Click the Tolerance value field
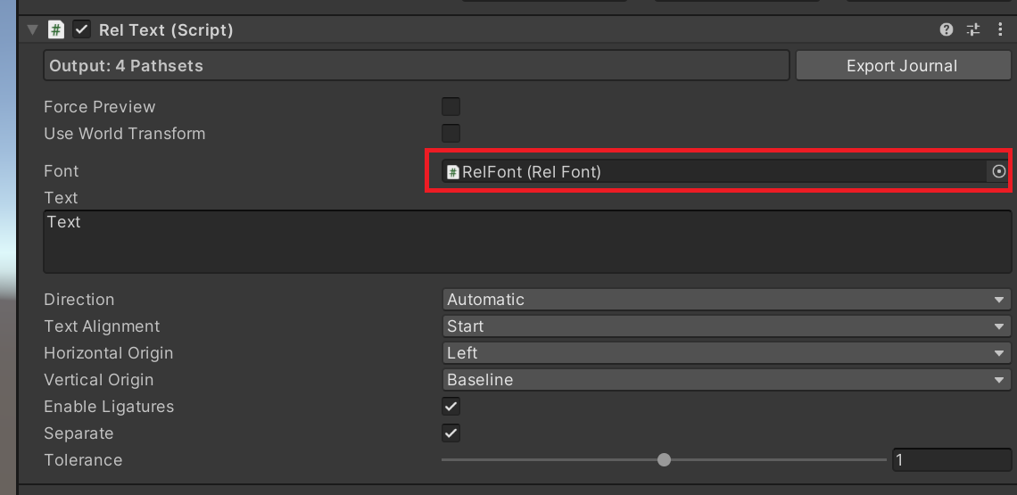 pos(952,460)
